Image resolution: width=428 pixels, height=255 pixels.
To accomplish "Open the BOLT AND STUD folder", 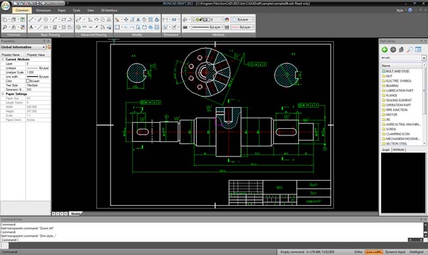I will click(398, 72).
